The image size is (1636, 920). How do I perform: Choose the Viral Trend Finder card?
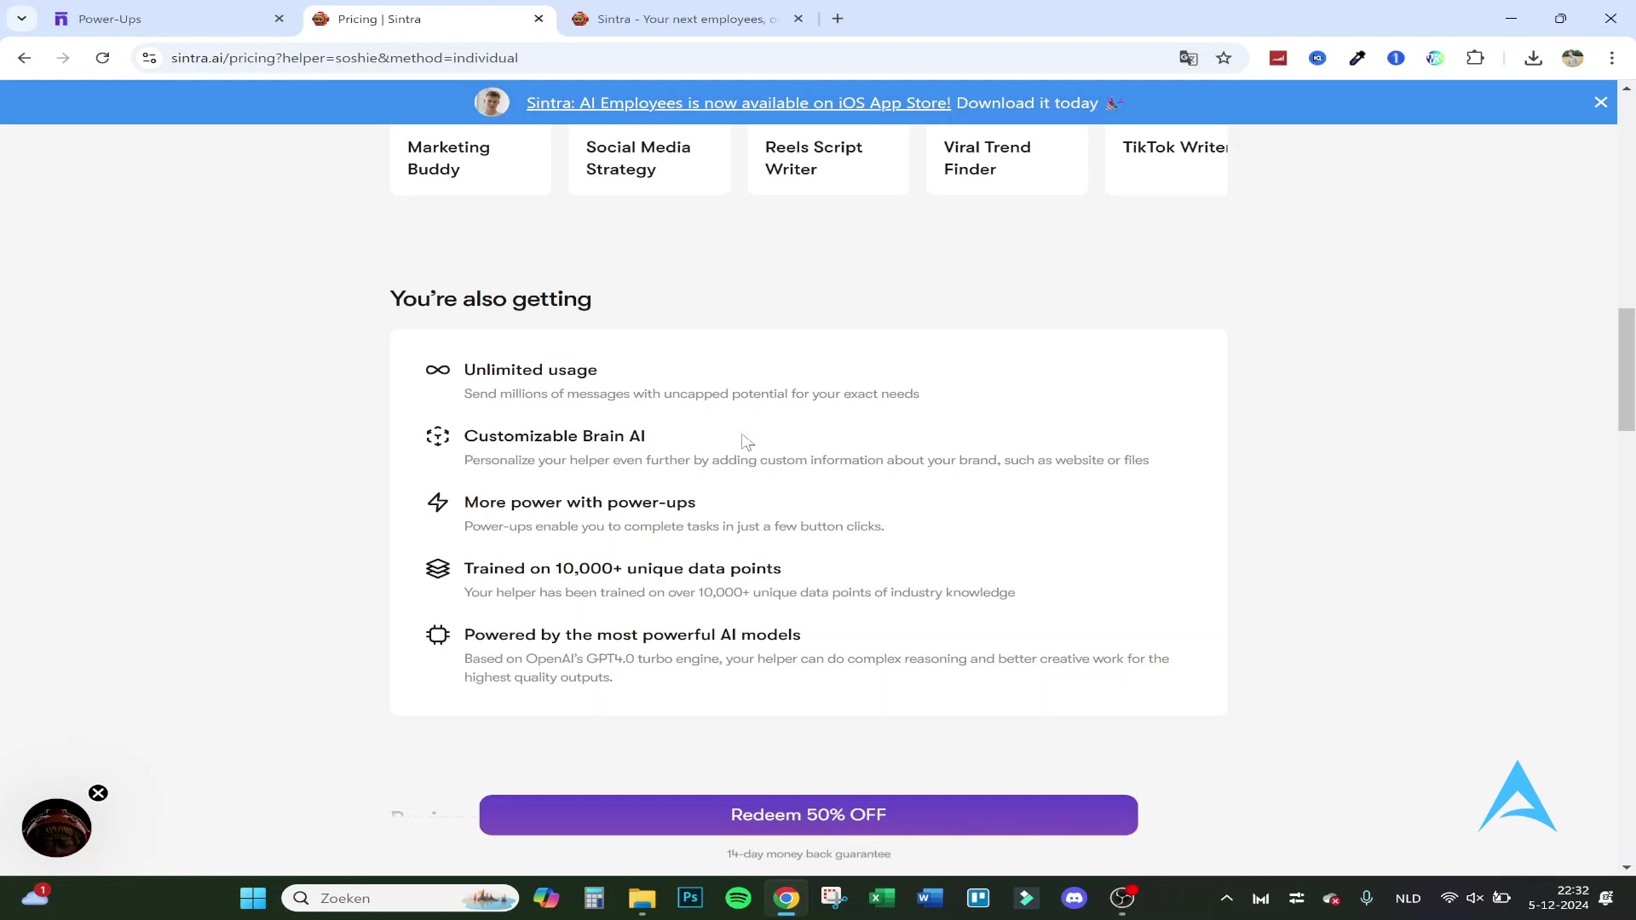1007,158
